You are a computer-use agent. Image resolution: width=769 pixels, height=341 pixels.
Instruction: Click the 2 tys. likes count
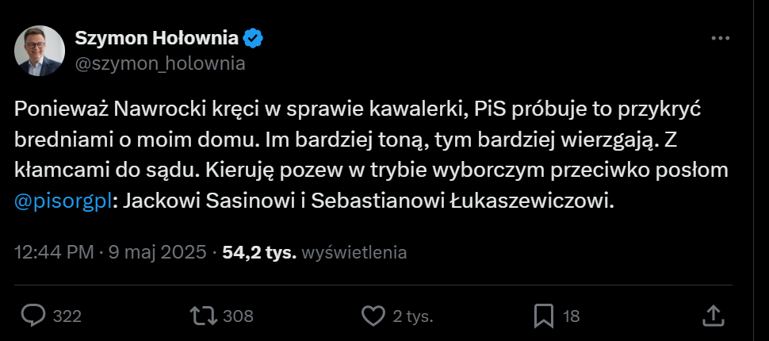pos(413,316)
